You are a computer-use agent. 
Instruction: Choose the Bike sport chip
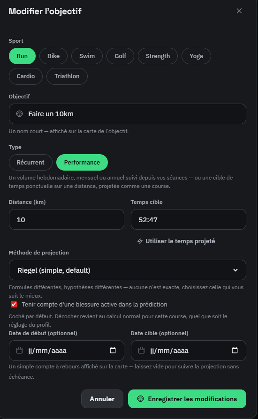point(53,56)
